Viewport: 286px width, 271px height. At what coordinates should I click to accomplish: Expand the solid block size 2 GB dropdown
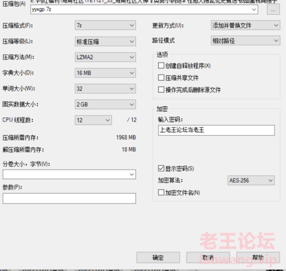coord(105,104)
